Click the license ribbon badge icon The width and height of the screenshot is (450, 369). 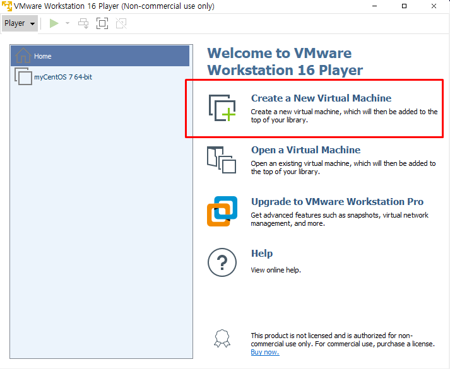pos(222,338)
